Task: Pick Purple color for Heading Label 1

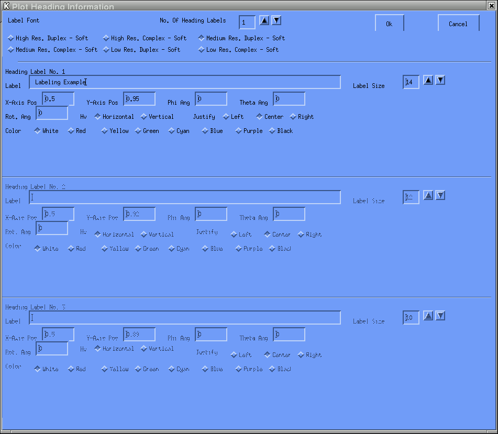Action: [249, 131]
